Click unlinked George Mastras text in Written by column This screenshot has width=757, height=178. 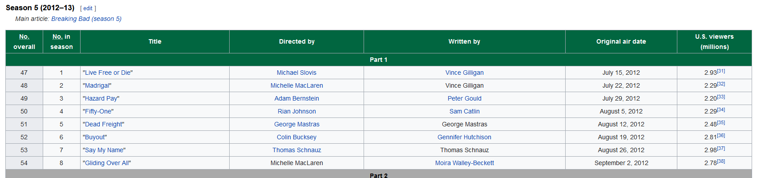(464, 124)
